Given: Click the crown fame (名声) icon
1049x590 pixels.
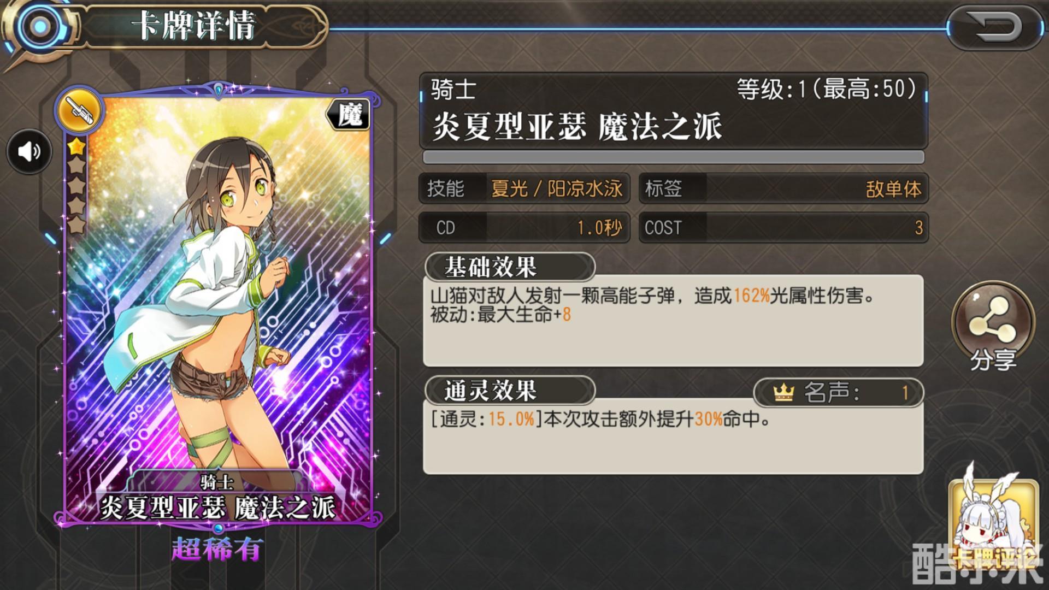Looking at the screenshot, I should (x=783, y=392).
